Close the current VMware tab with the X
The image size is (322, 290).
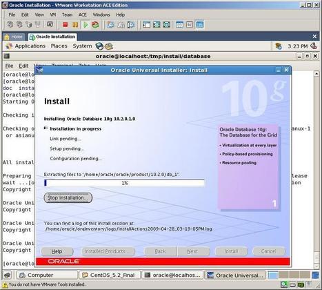[x=314, y=37]
